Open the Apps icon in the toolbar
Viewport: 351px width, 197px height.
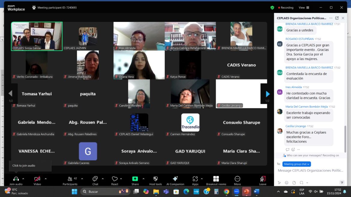point(195,179)
